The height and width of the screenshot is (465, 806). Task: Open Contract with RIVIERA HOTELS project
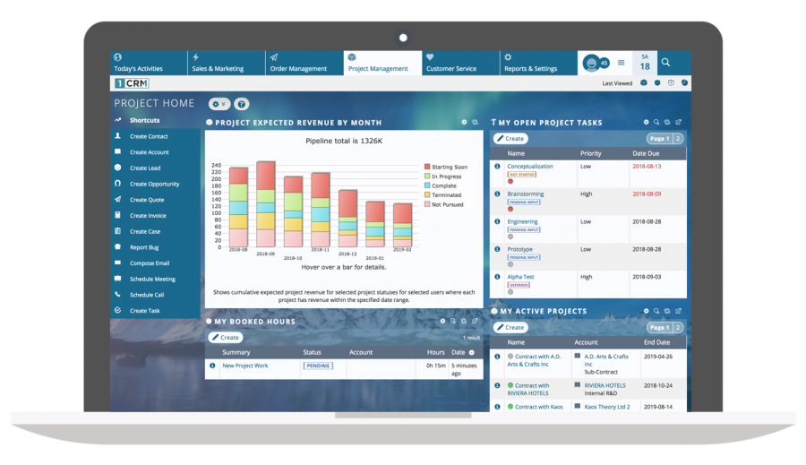point(528,390)
